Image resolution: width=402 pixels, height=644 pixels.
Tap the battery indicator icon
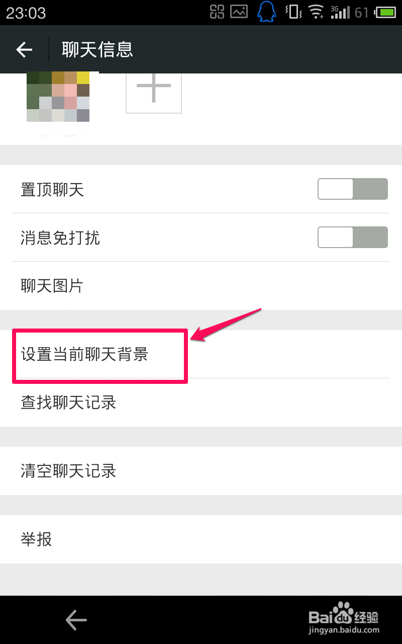pyautogui.click(x=386, y=12)
